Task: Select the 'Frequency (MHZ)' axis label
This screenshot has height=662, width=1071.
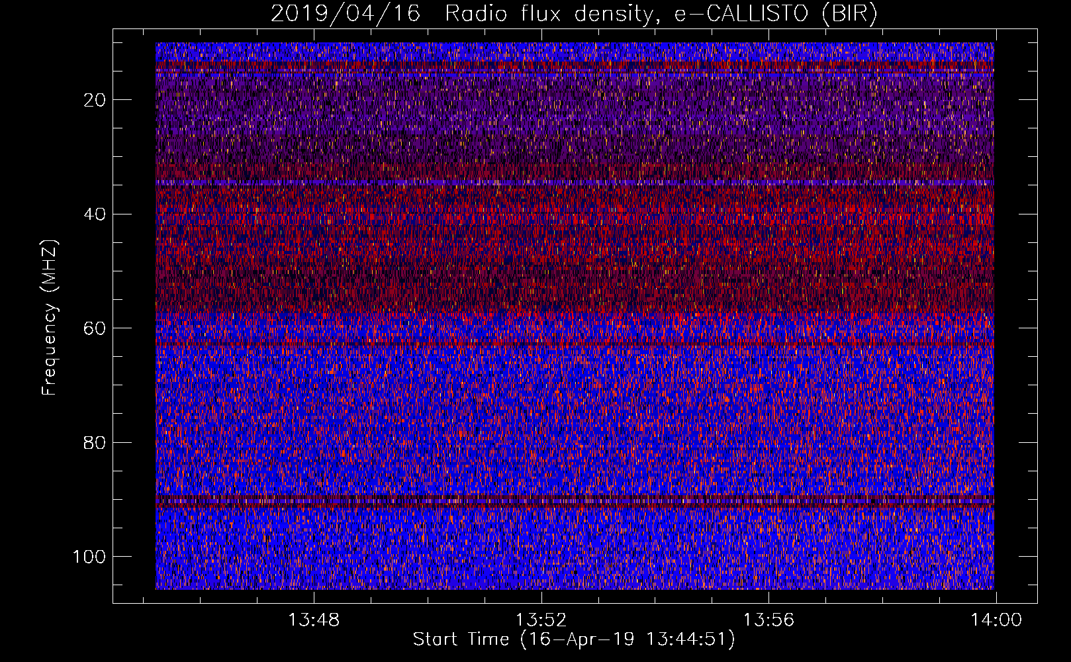Action: [50, 318]
